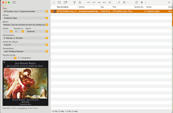
Task: Click the Save tags toolbar icon
Action: 54,2
